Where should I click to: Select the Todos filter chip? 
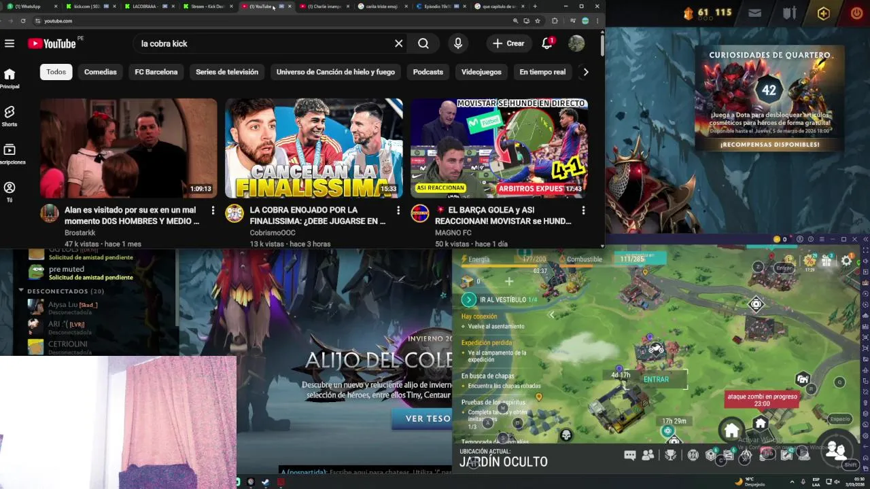[x=56, y=72]
